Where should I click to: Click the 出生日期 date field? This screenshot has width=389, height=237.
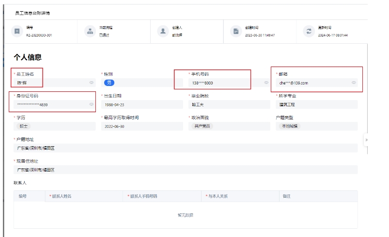[x=141, y=104]
